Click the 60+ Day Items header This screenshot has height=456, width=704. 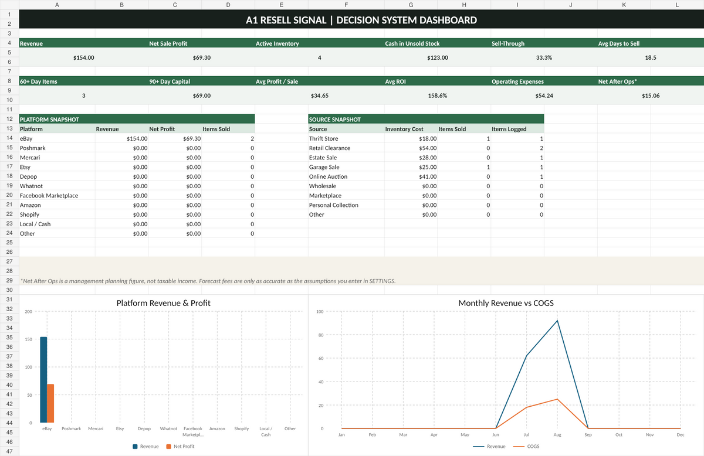tap(83, 81)
